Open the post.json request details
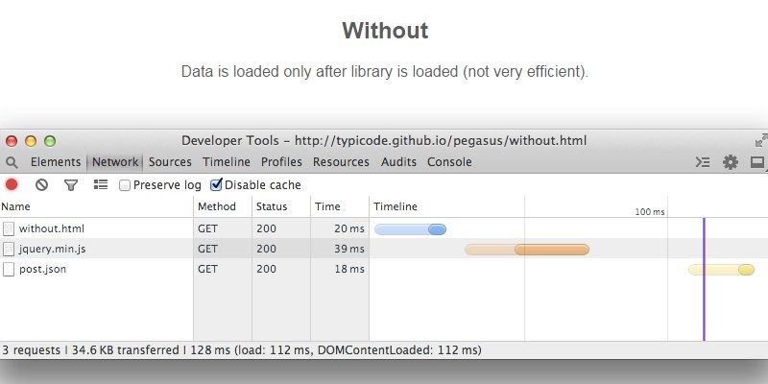 tap(42, 270)
